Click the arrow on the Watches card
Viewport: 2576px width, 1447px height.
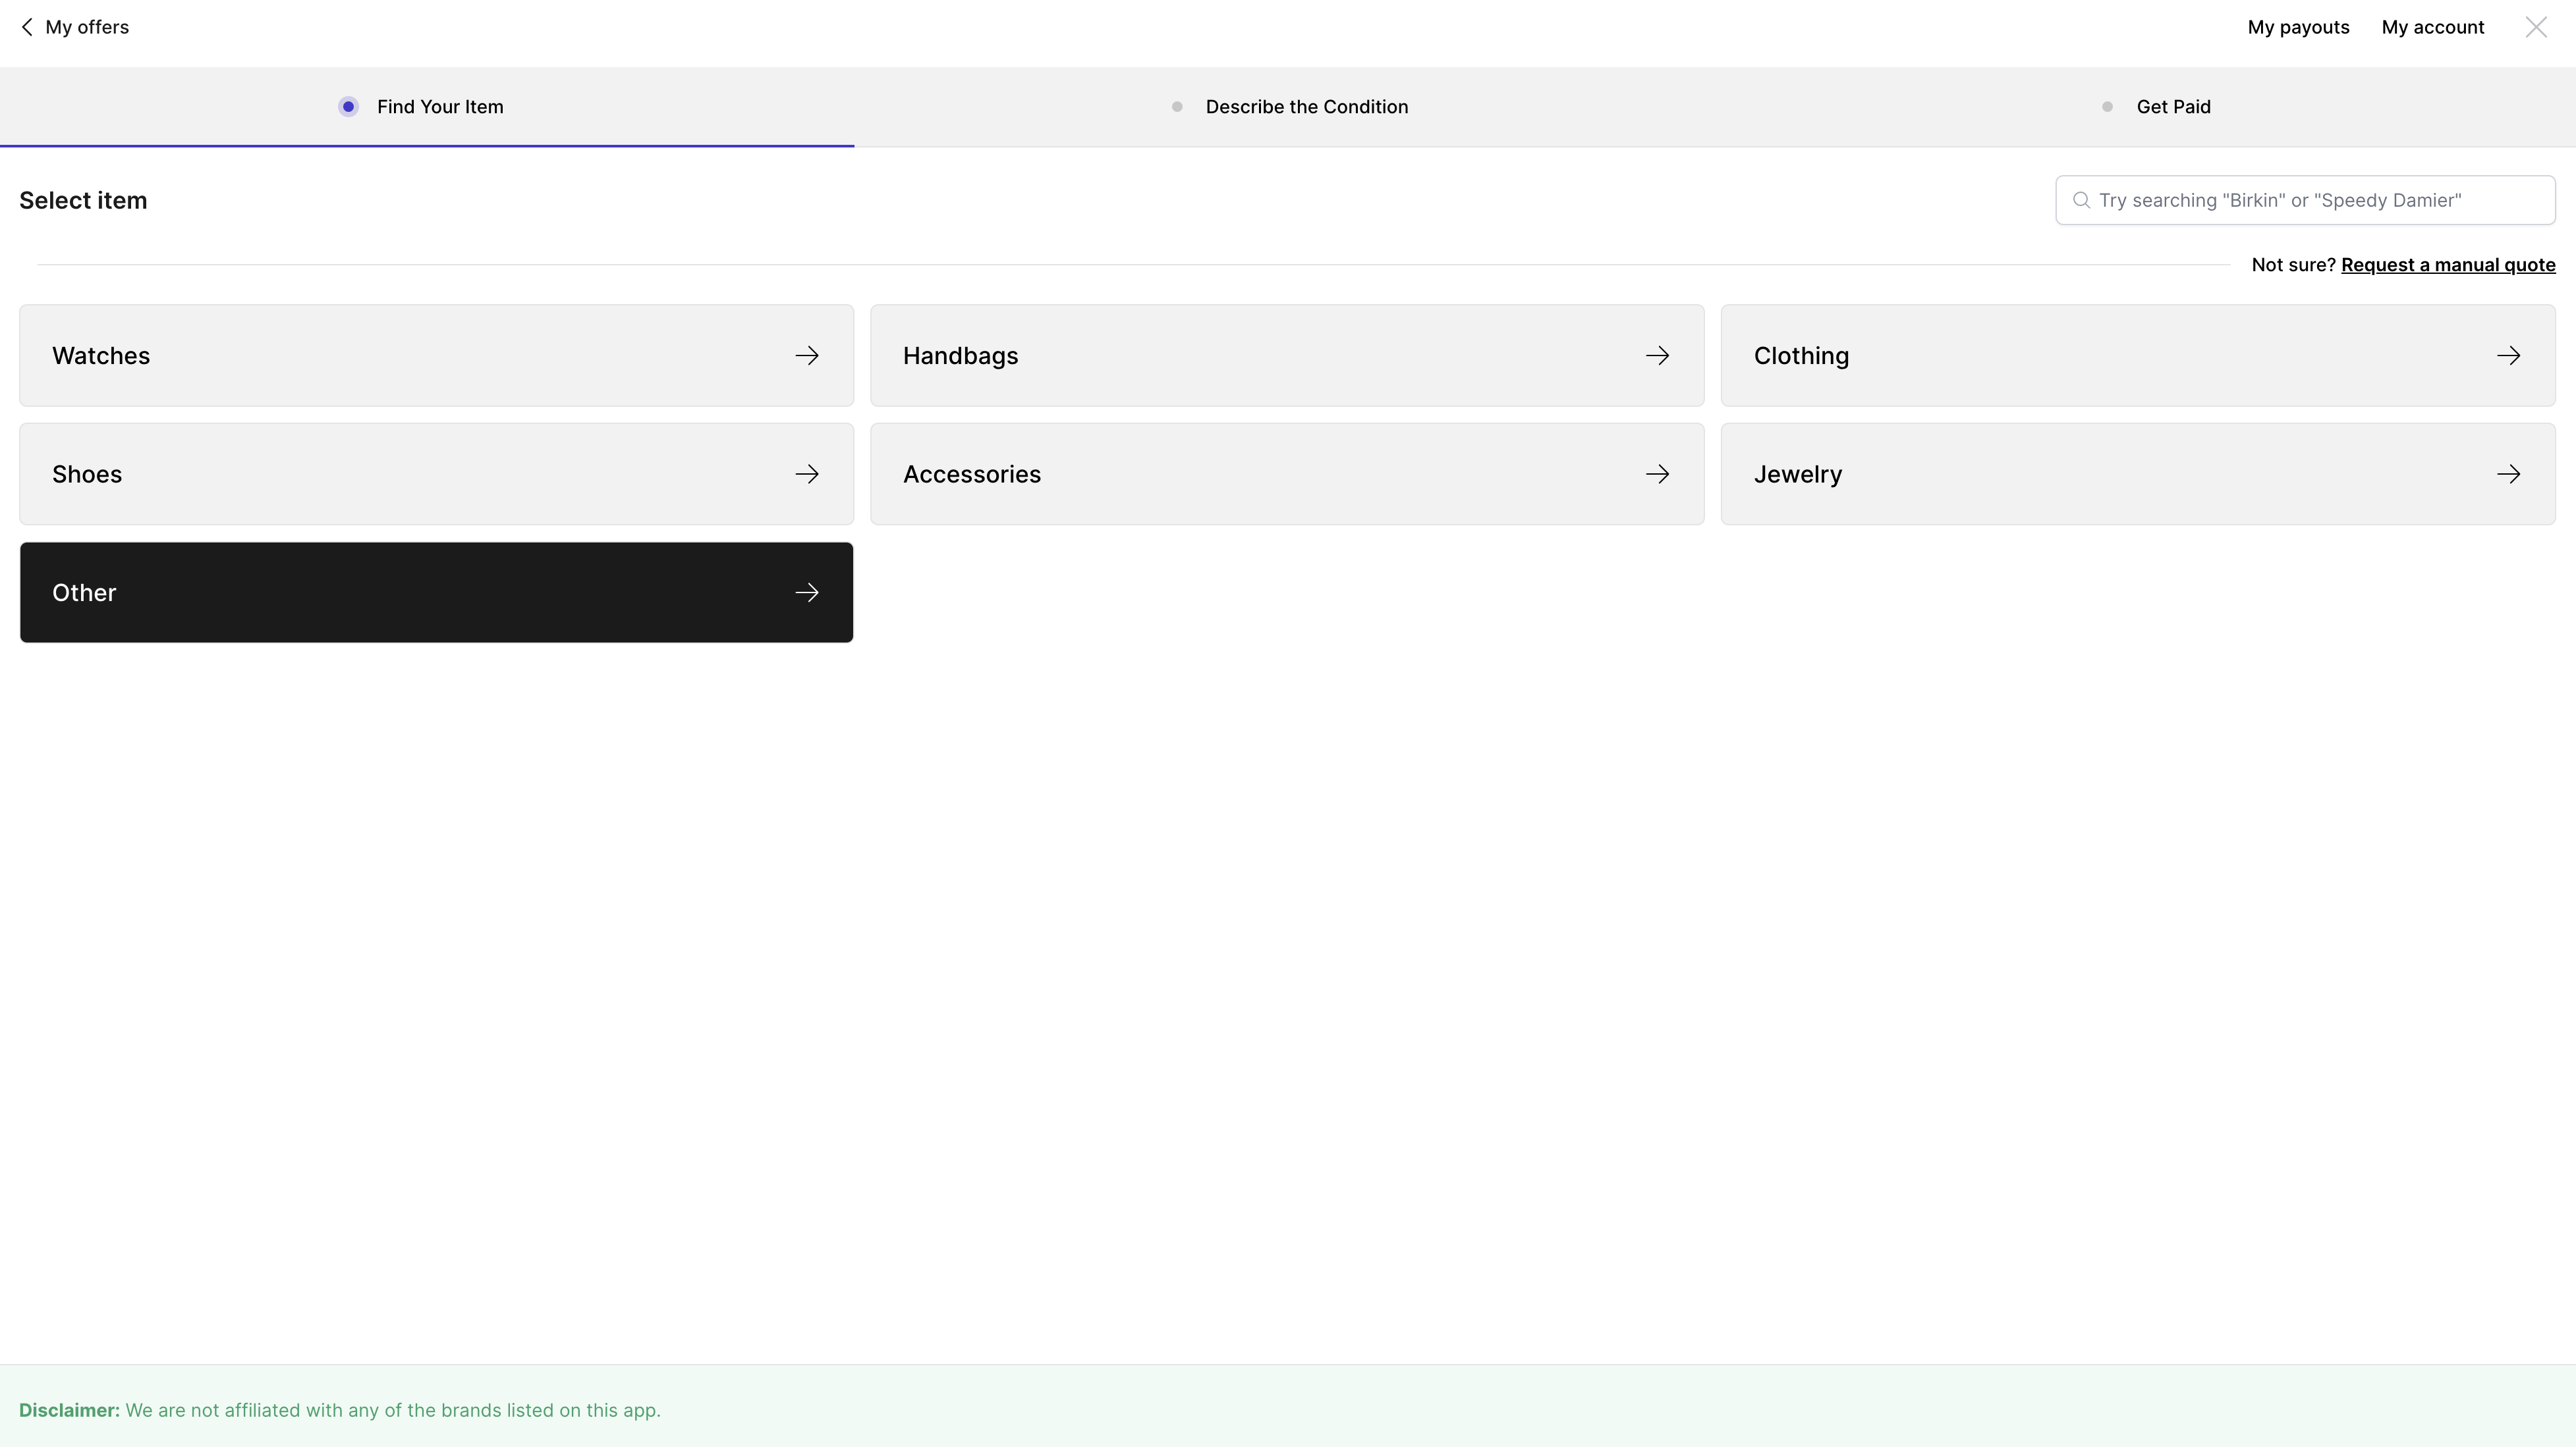click(x=807, y=355)
